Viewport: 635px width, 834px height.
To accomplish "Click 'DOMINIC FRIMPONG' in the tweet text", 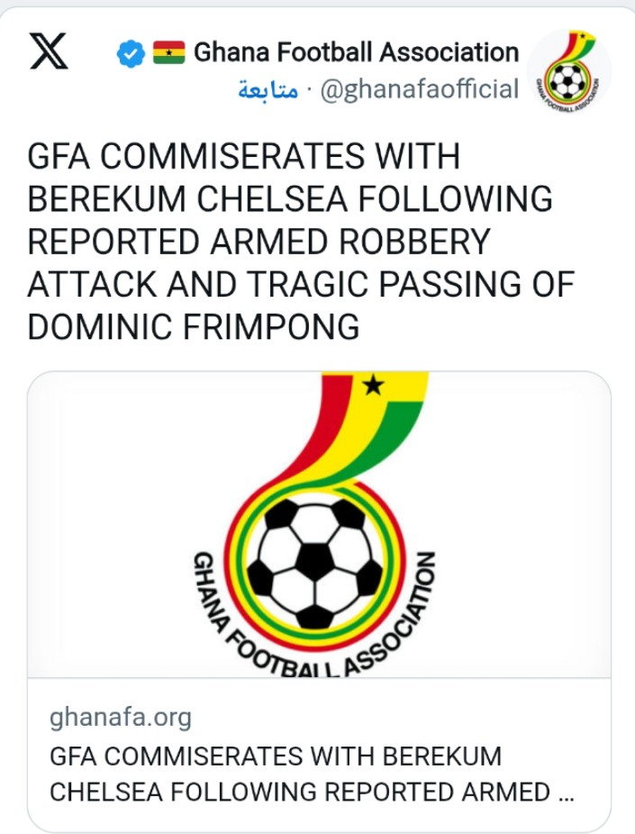I will (x=194, y=328).
